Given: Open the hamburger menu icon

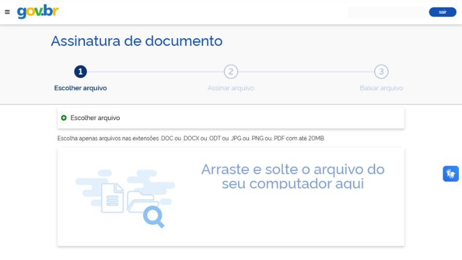Looking at the screenshot, I should point(8,12).
